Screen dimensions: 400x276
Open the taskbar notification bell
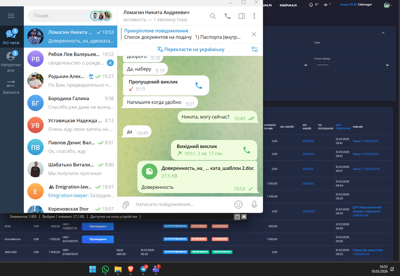(x=392, y=269)
